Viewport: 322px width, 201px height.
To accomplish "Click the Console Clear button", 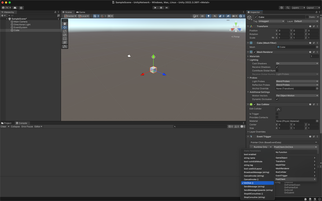I will coord(3,126).
